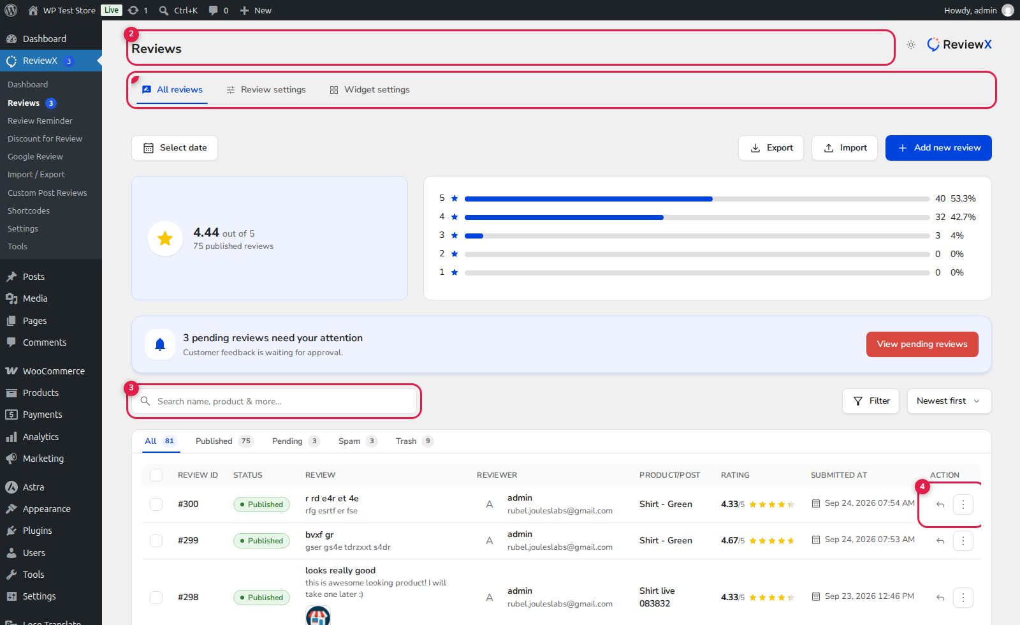1020x625 pixels.
Task: Click View pending reviews button
Action: 922,344
